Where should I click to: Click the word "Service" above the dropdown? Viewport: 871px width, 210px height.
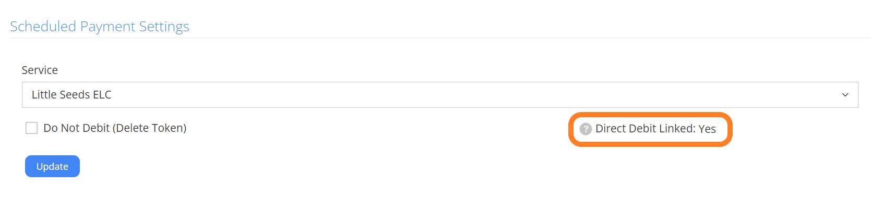coord(40,70)
